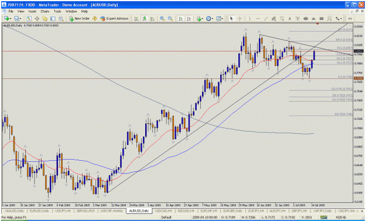
Task: Select the Vertical Line drawing tool
Action: (249, 19)
